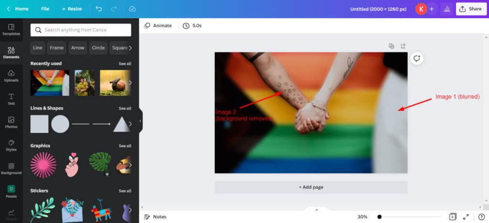
Task: Click the timer clock icon showing 5.0s
Action: tap(186, 26)
